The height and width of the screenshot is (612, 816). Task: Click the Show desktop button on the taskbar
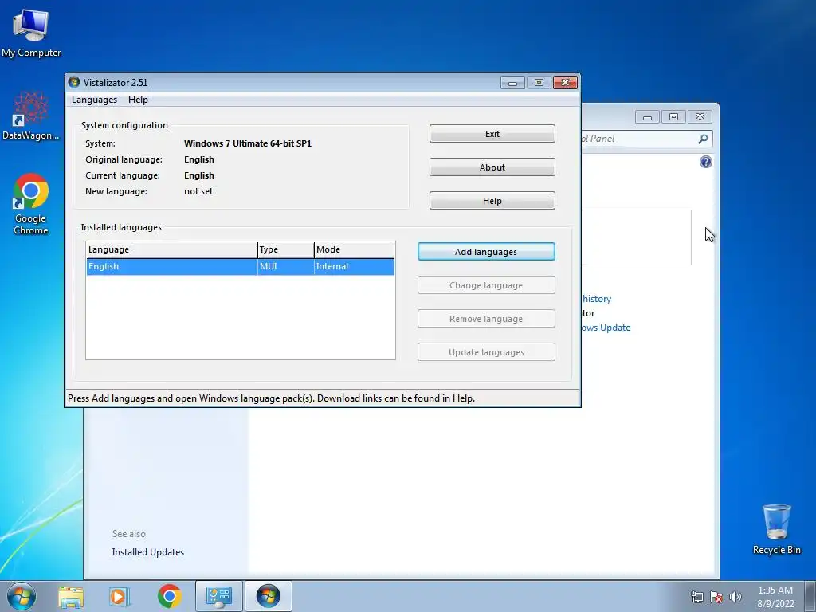click(810, 596)
